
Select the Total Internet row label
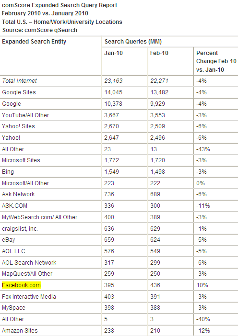pos(19,81)
